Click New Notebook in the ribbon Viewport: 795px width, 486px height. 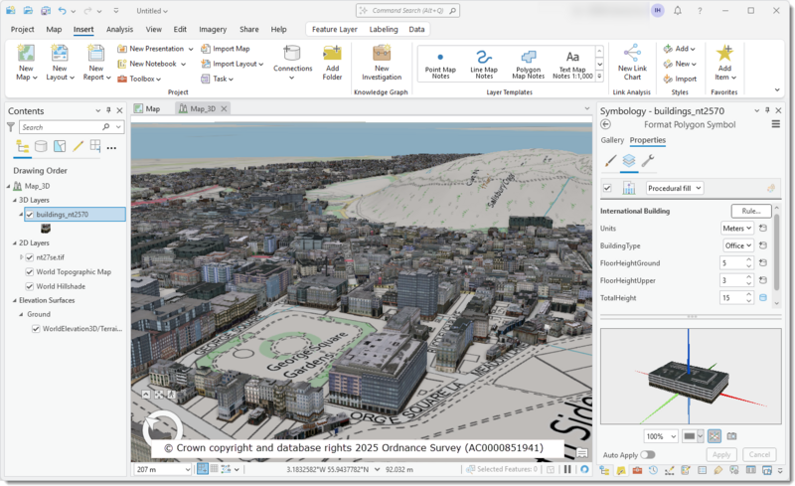pyautogui.click(x=152, y=64)
